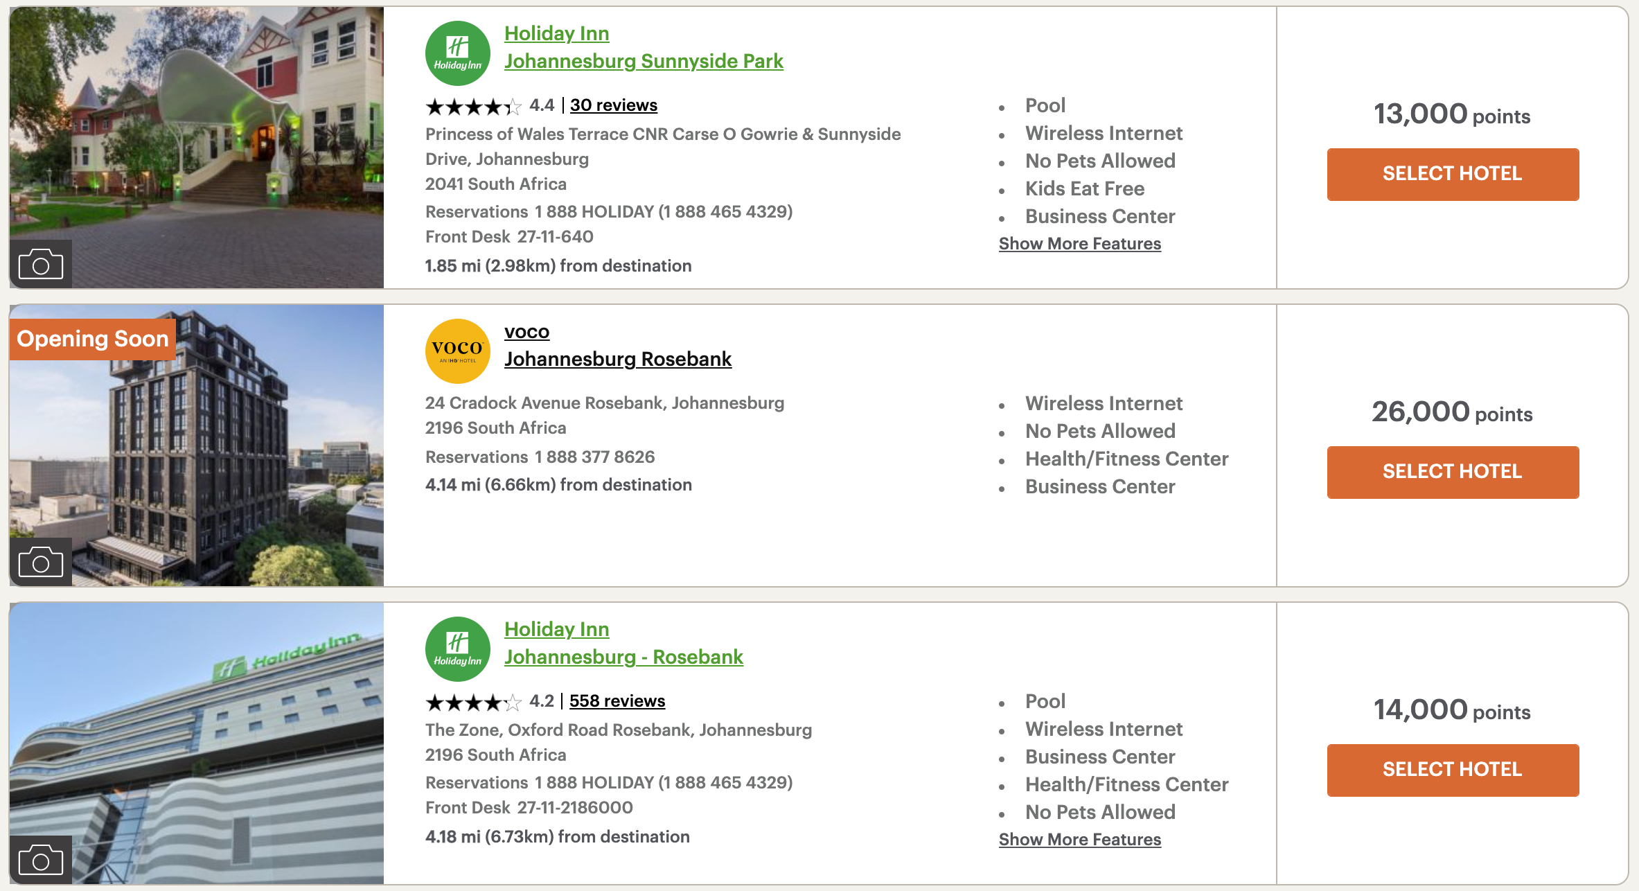The width and height of the screenshot is (1639, 891).
Task: Click Holiday Inn logo for Rosebank hotel
Action: coord(457,649)
